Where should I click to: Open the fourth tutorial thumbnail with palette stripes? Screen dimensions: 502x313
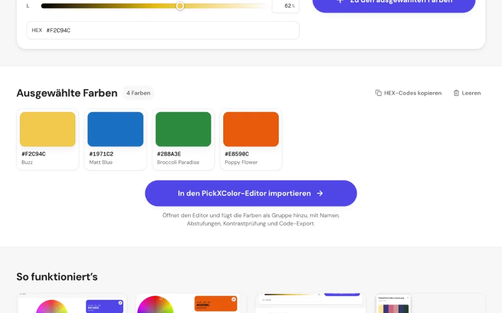point(430,304)
